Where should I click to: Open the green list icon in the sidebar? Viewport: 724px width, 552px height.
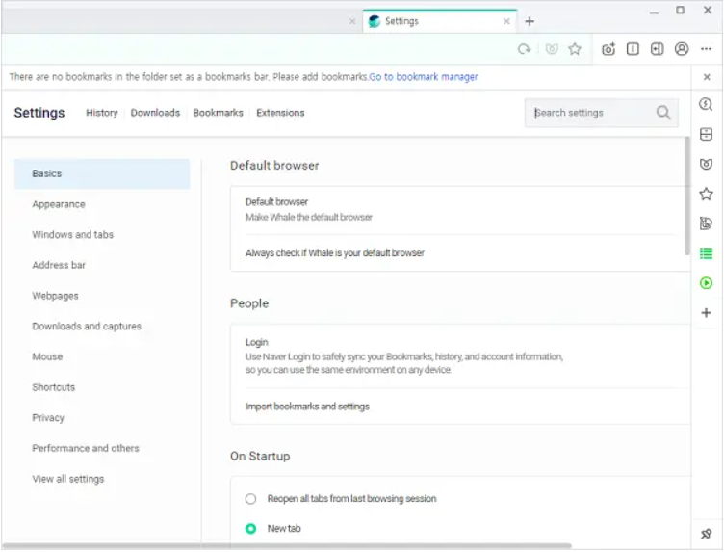[706, 253]
